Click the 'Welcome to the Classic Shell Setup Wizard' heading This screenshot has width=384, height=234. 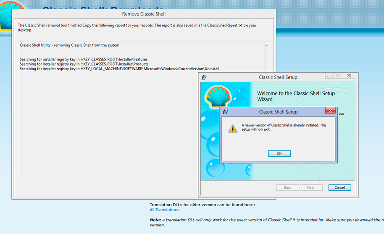[x=296, y=96]
